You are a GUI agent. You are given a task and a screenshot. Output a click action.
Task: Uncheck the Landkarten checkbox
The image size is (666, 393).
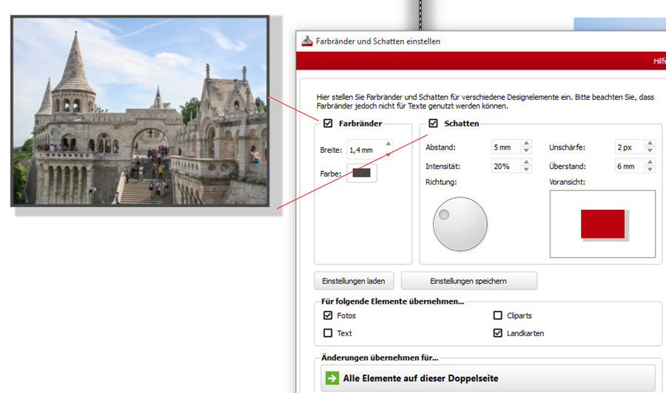[498, 333]
